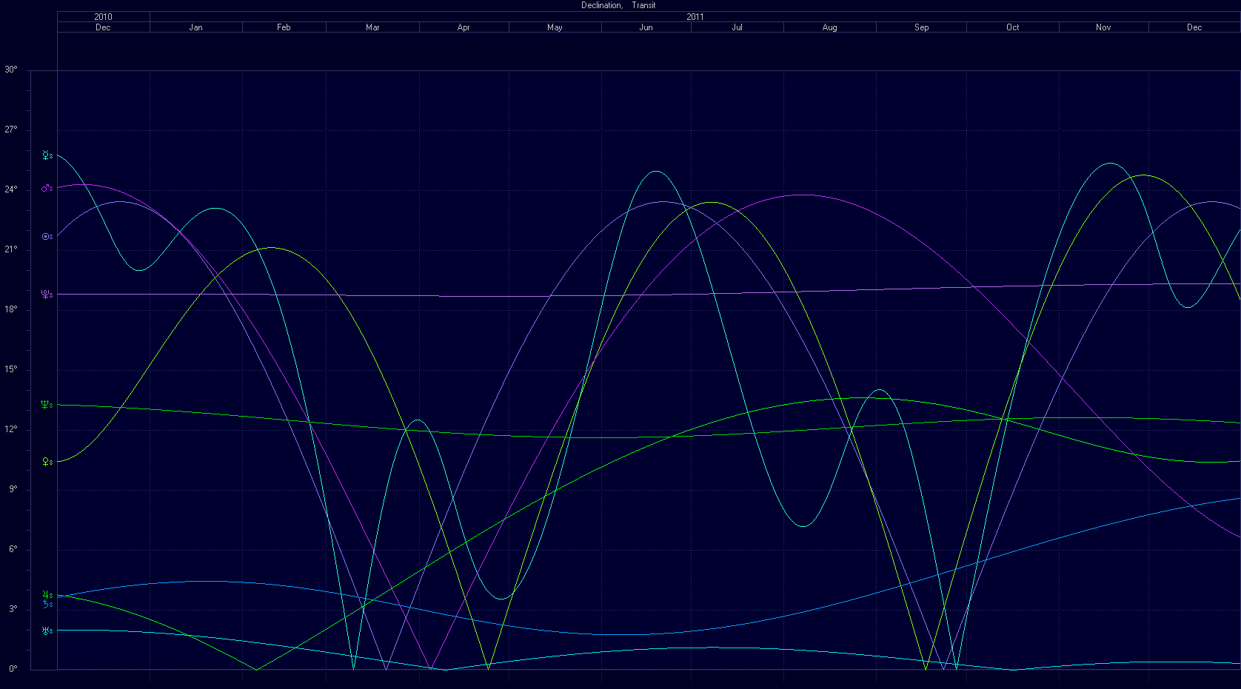Click the cyan Uranus glyph
The image size is (1241, 689).
tap(46, 631)
